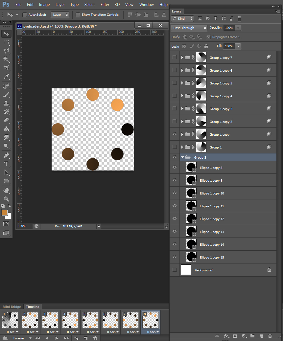Select the Crop tool
This screenshot has width=283, height=341.
pos(6,68)
